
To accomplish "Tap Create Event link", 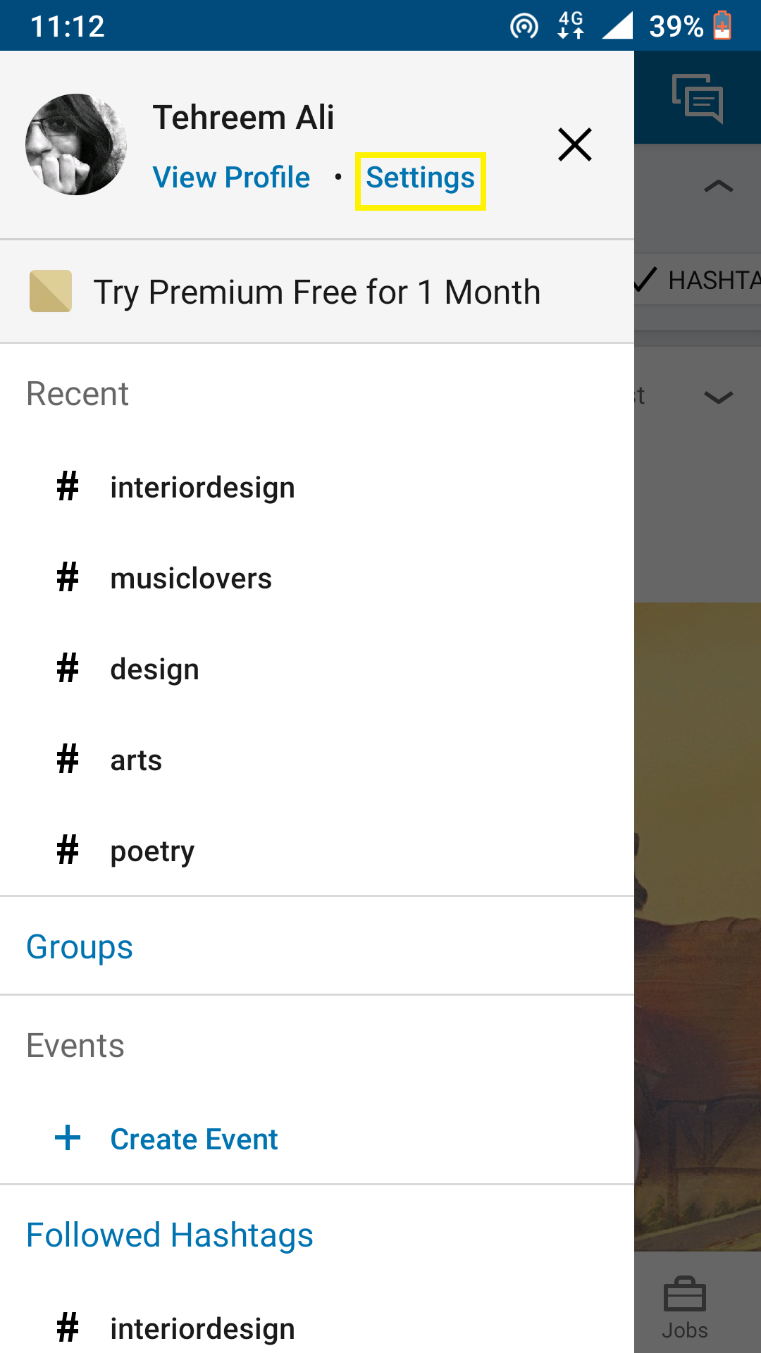I will click(194, 1139).
